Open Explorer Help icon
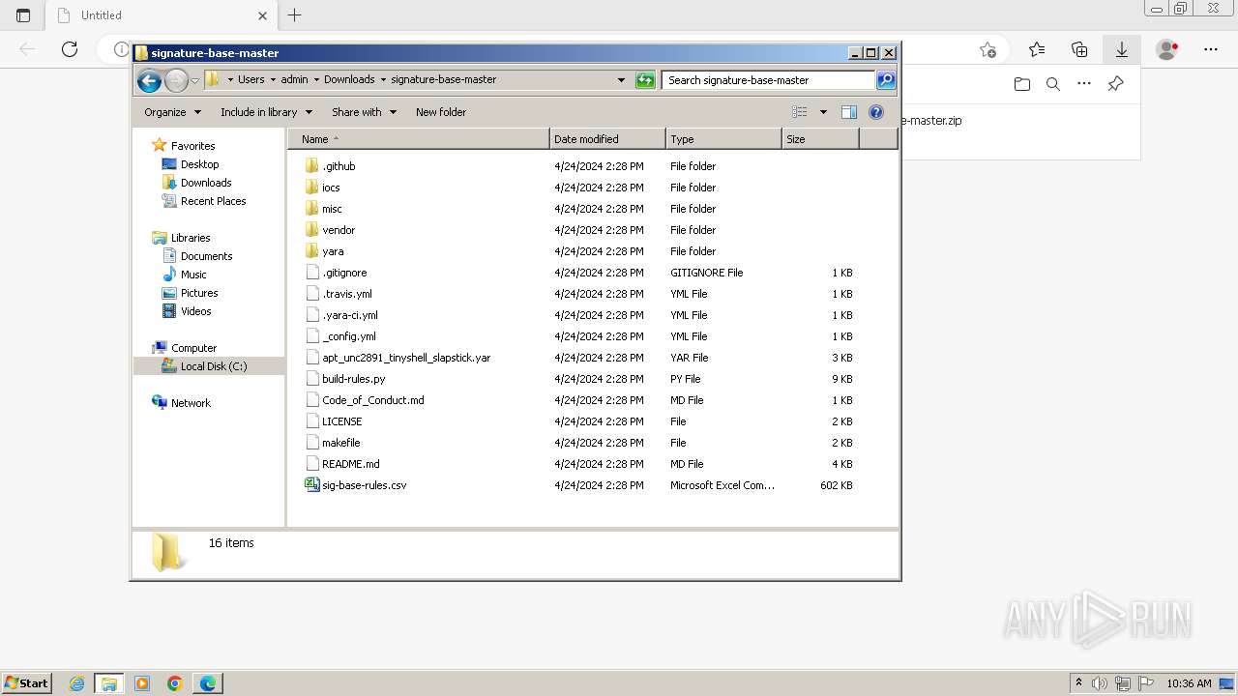 [x=876, y=112]
